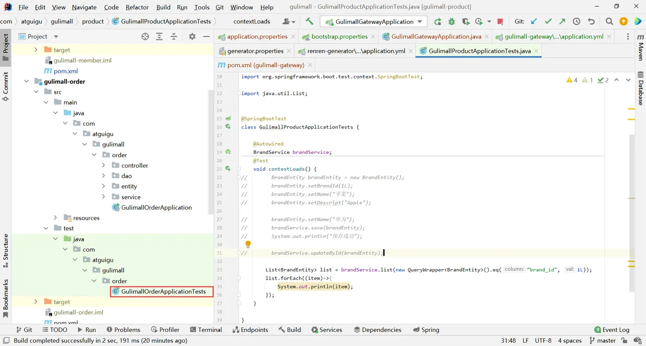The image size is (646, 346).
Task: Run with coverage using the shield icon
Action: [466, 22]
